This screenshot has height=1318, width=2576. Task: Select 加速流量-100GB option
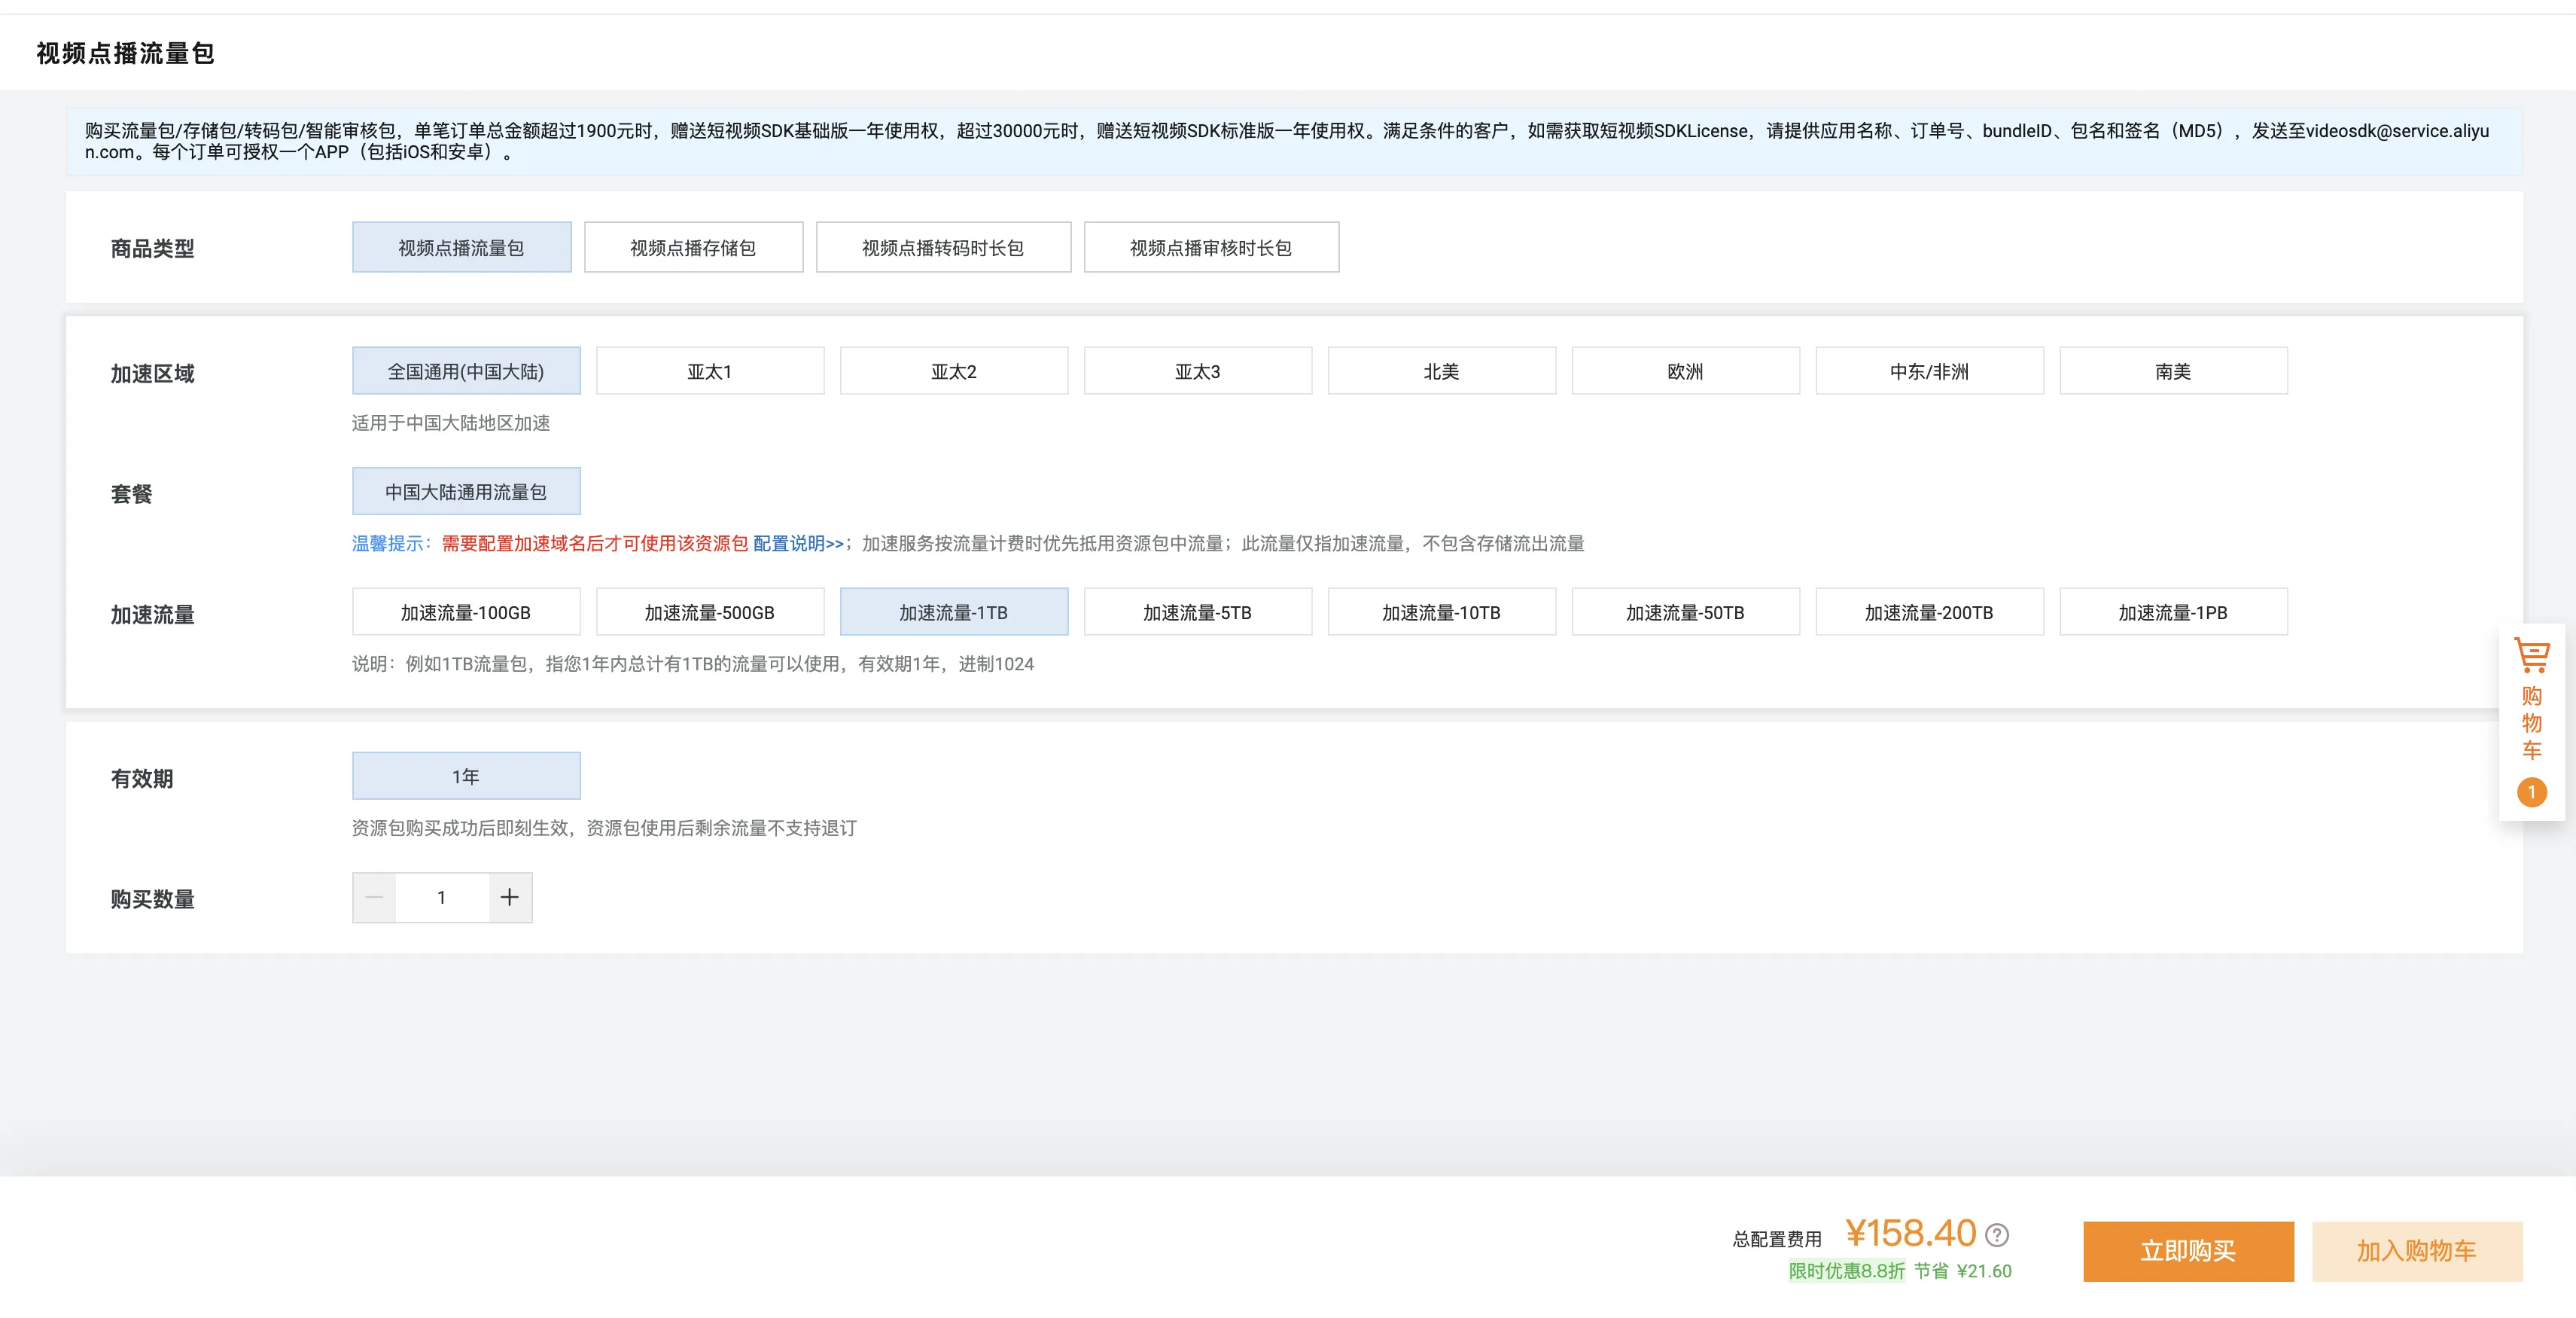[466, 612]
